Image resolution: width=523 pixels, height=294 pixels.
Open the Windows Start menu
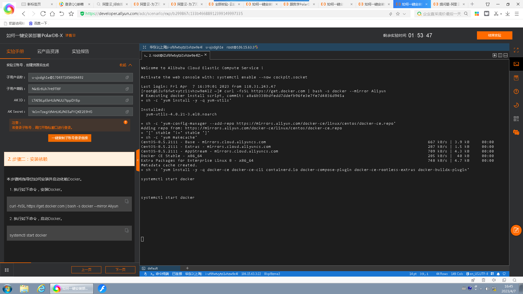coord(7,289)
